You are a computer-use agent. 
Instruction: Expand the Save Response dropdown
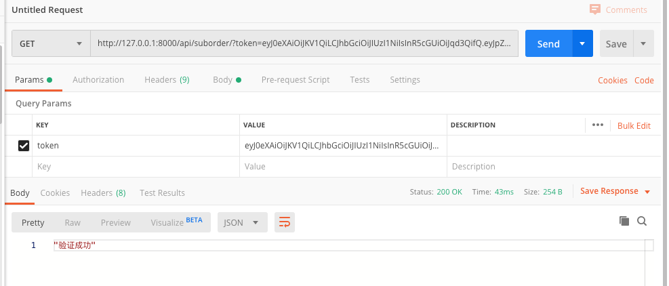647,192
